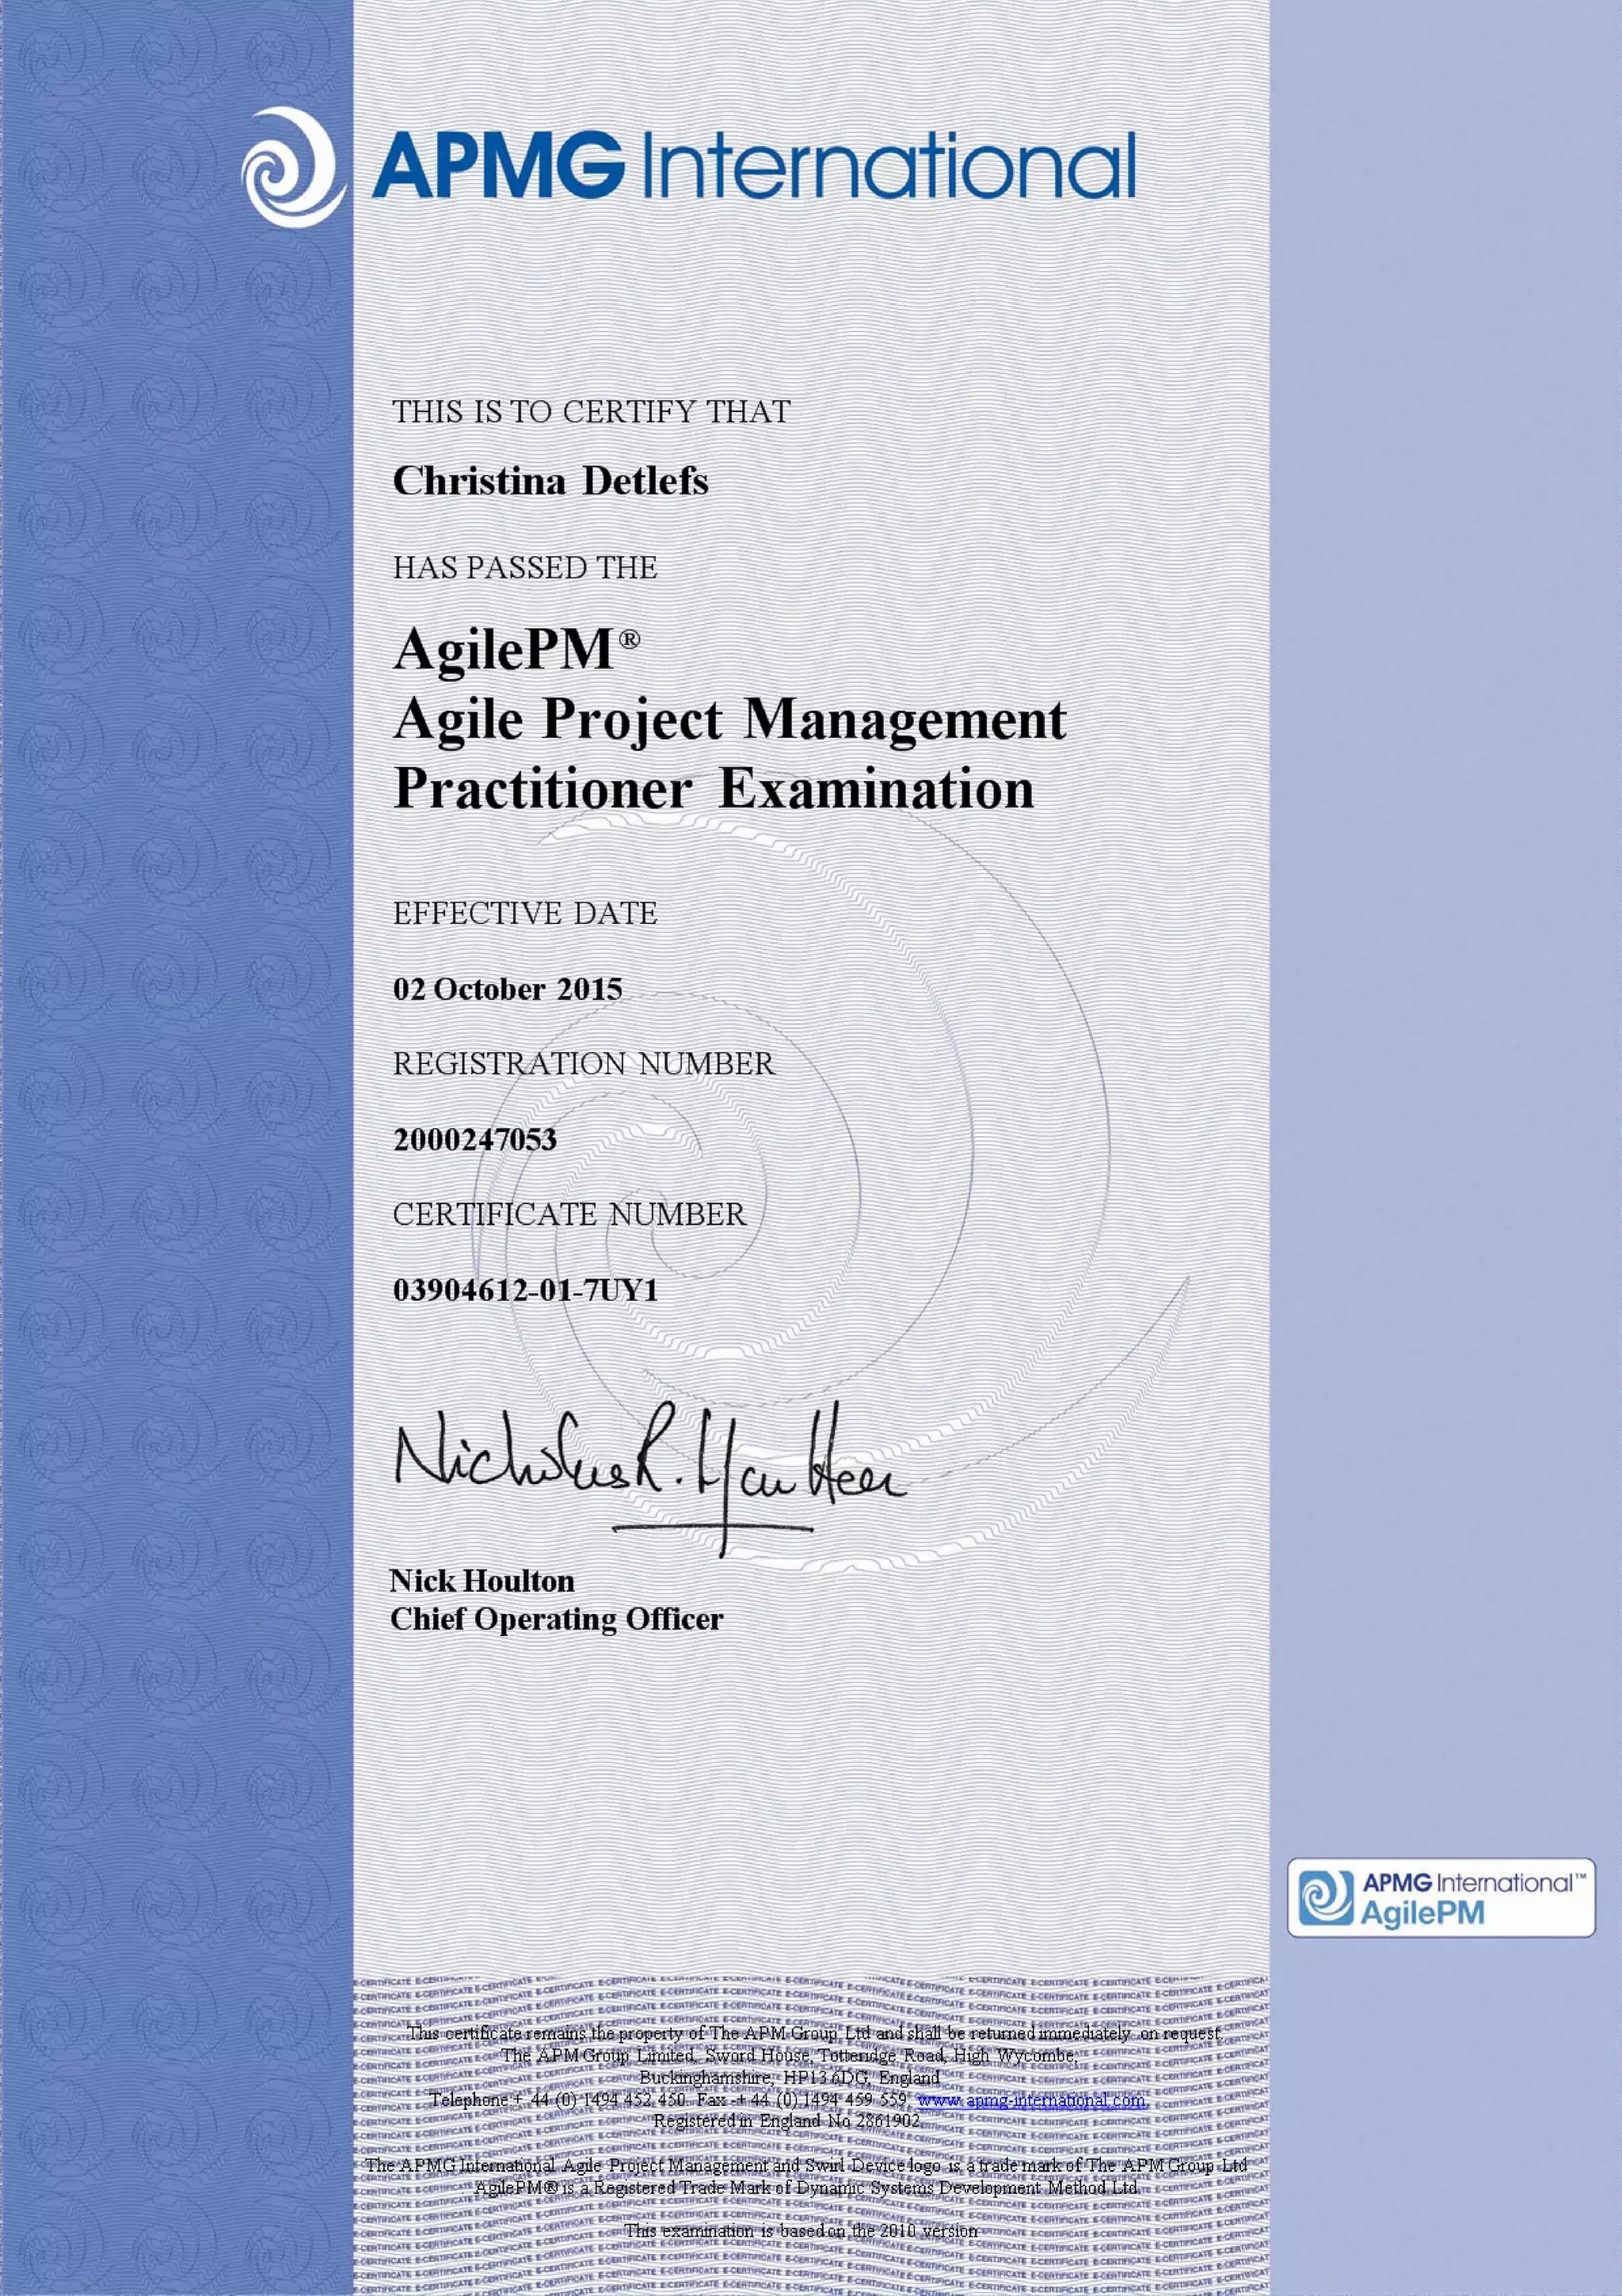This screenshot has width=1622, height=2296.
Task: Click the AgilePM badge at bottom right
Action: pyautogui.click(x=1441, y=1897)
